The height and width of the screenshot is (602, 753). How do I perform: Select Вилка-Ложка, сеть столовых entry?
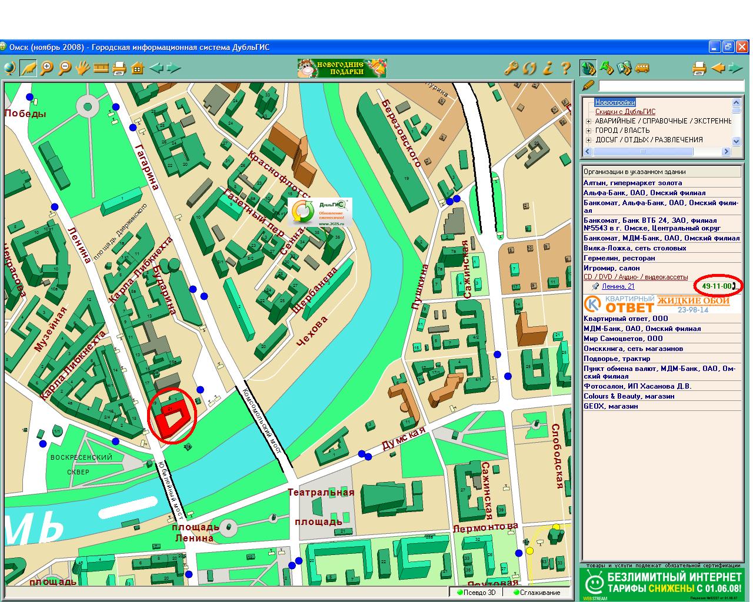(662, 248)
